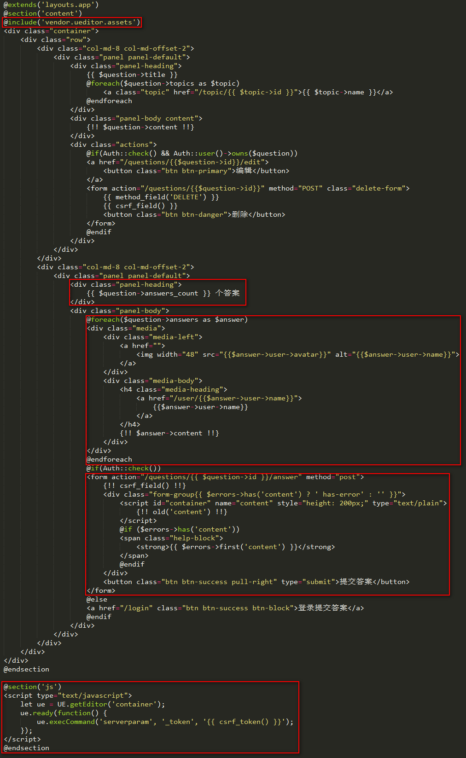This screenshot has height=758, width=466.
Task: Click the "{!! old('content') !!}" line
Action: click(x=182, y=512)
